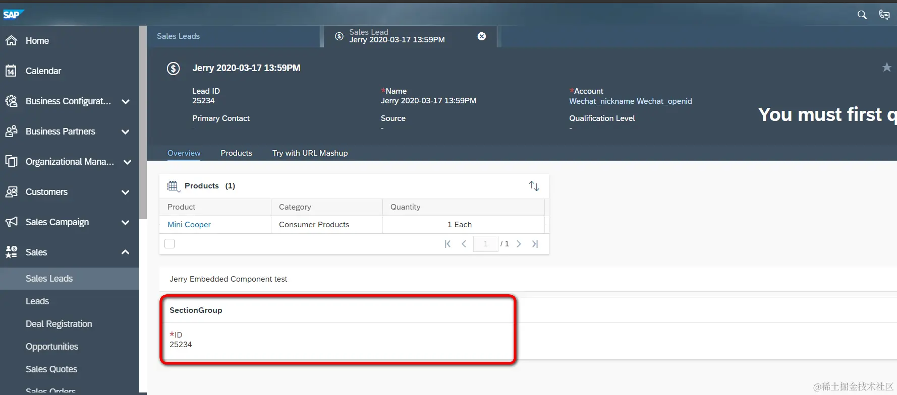Click the SectionGroup heading
Viewport: 897px width, 395px height.
click(x=196, y=310)
